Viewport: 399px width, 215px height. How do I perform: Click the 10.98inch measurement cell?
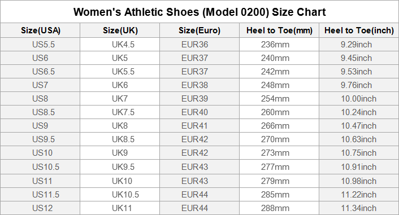tap(359, 181)
